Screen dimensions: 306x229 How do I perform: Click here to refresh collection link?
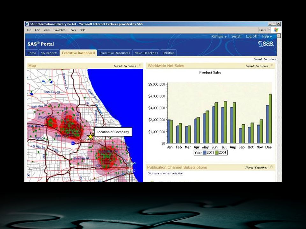tap(165, 173)
